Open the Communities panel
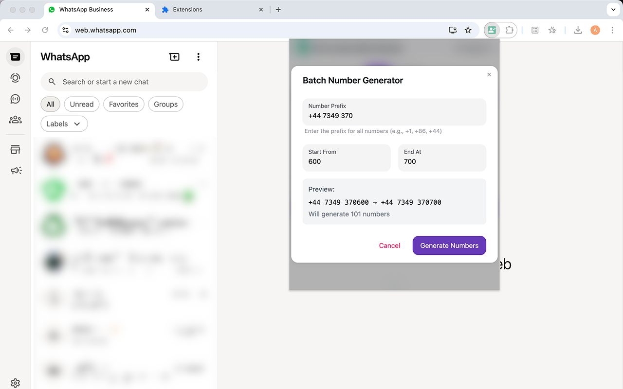Viewport: 623px width, 389px height. click(x=15, y=119)
